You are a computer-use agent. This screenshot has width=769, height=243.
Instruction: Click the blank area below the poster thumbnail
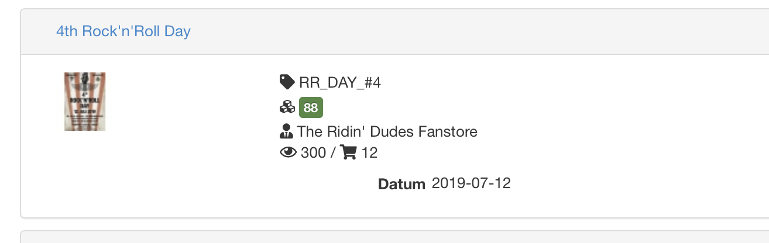[85, 175]
